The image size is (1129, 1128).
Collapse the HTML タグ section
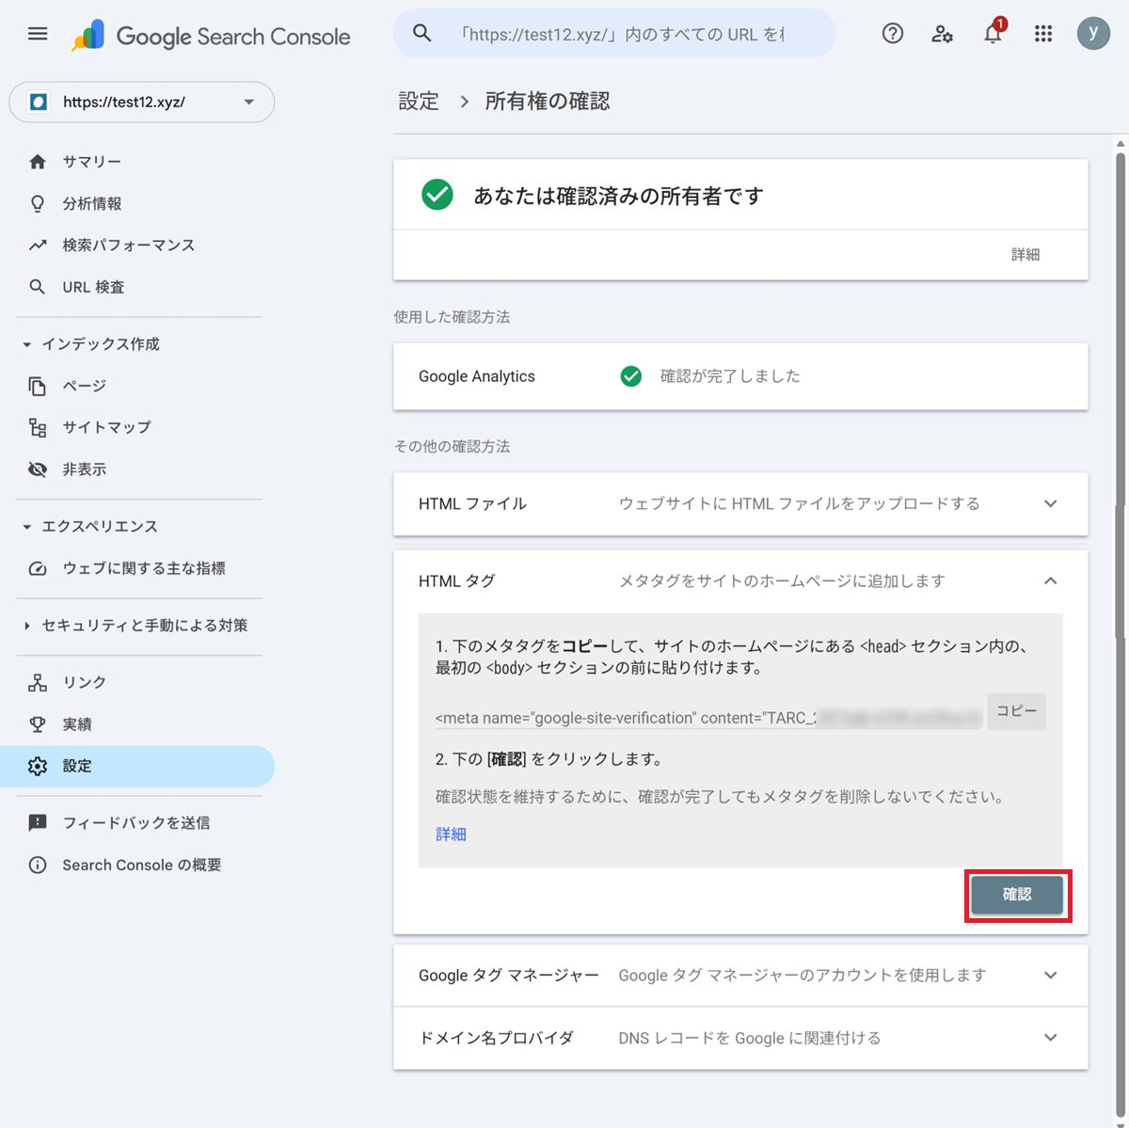click(1050, 581)
